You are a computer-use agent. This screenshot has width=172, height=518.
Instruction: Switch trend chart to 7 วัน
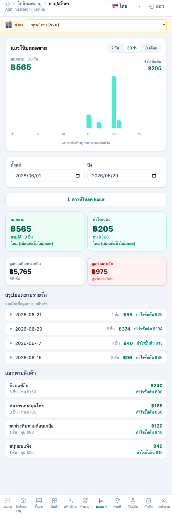pos(115,48)
